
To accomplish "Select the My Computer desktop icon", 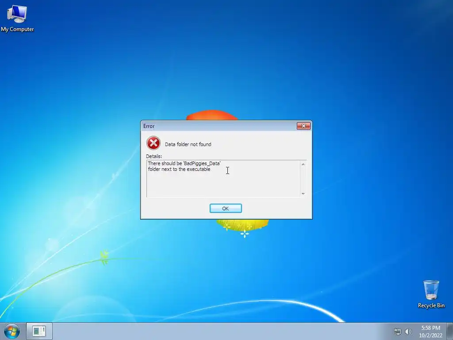I will [17, 18].
